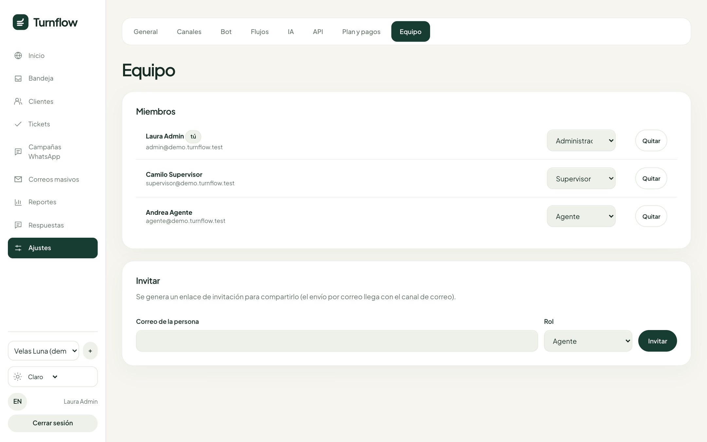The image size is (707, 442).
Task: Click the plus button beside workspace selector
Action: [x=90, y=351]
